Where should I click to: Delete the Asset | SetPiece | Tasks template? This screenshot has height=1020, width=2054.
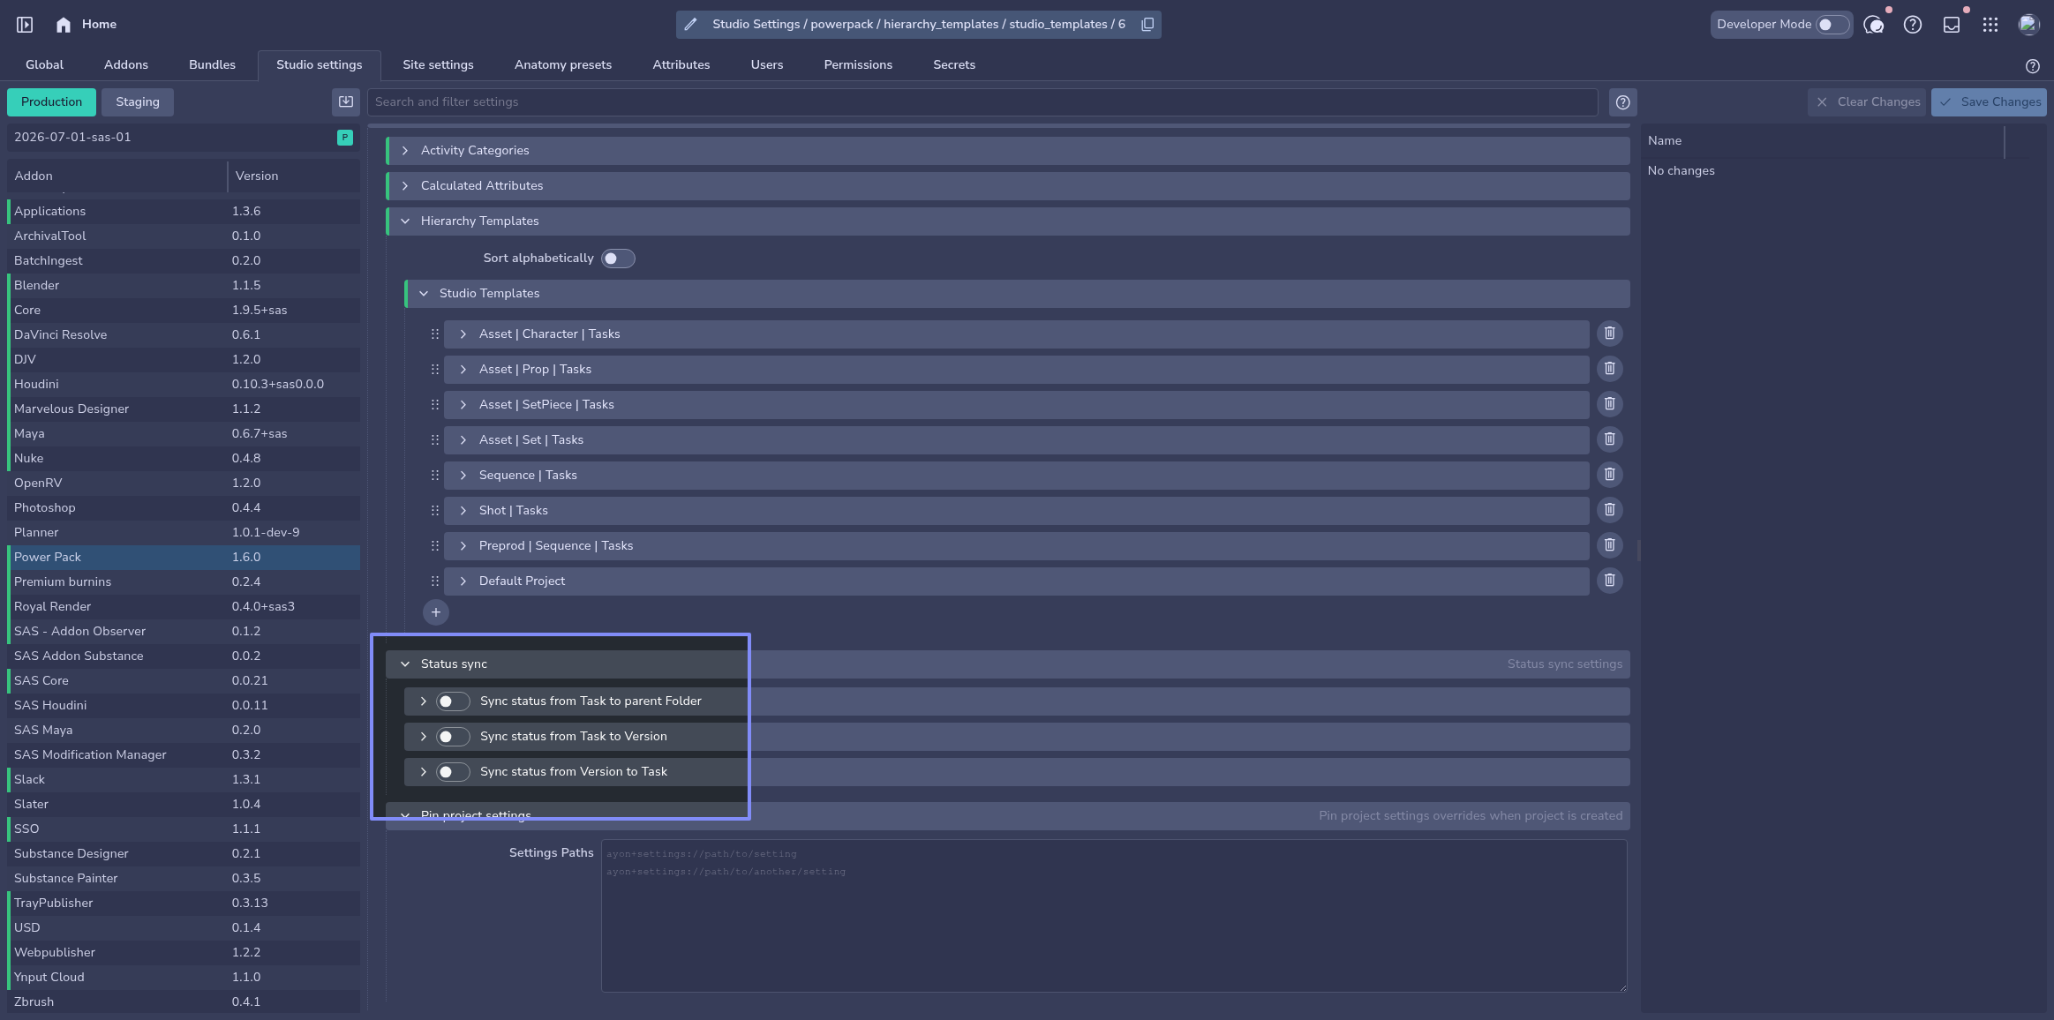pyautogui.click(x=1610, y=404)
